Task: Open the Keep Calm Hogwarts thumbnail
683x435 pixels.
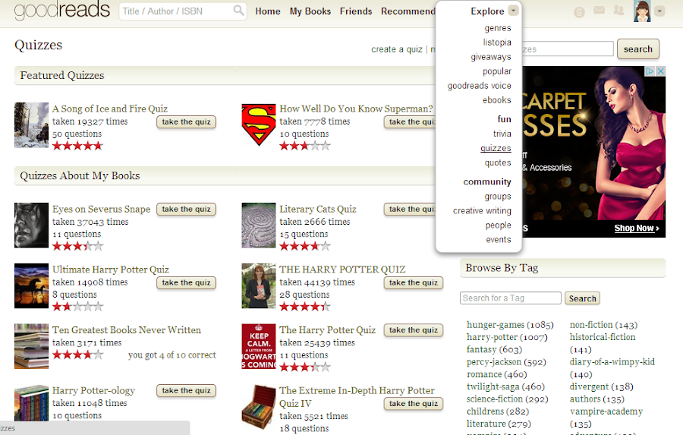Action: pos(259,346)
